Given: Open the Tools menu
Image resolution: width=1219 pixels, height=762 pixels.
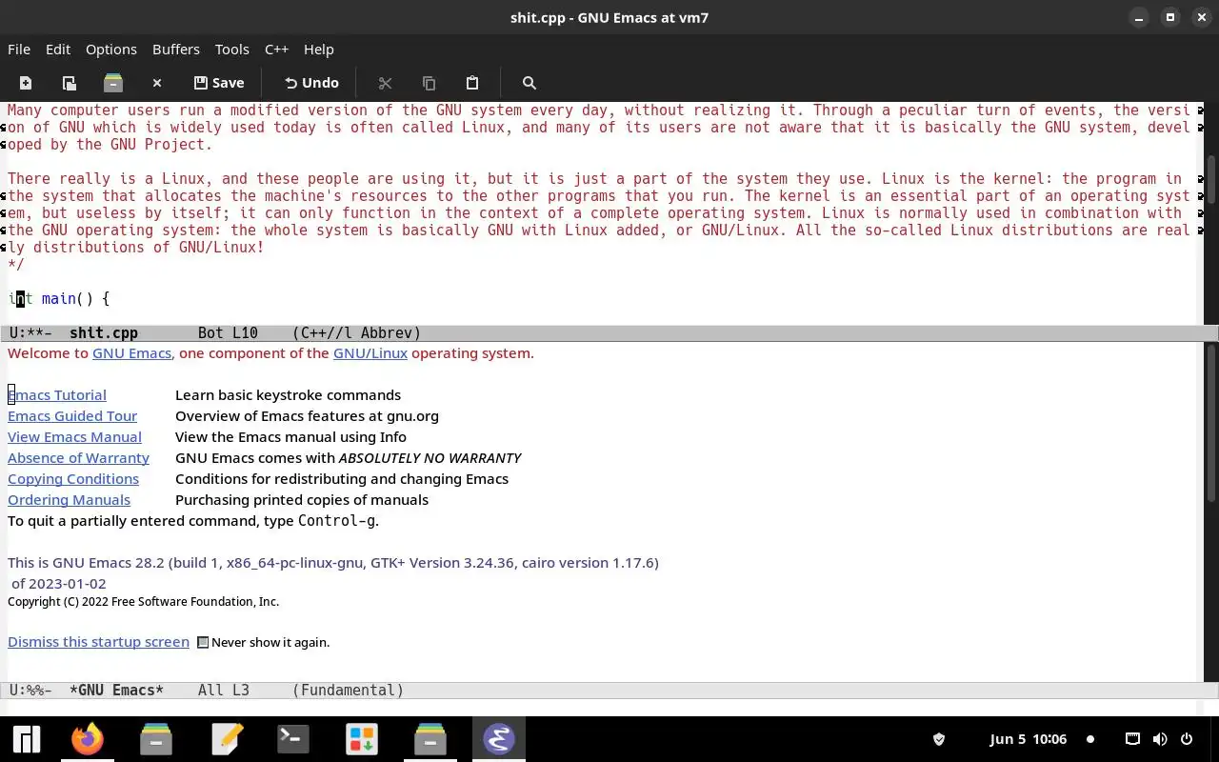Looking at the screenshot, I should point(231,49).
